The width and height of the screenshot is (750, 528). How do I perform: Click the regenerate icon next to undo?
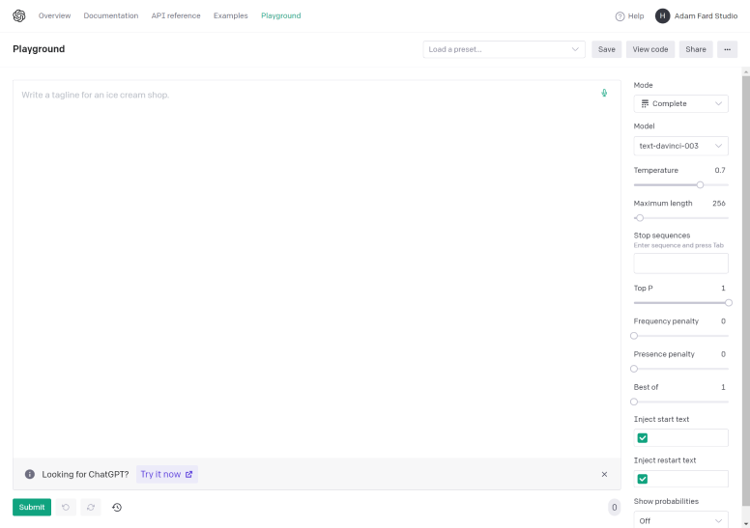91,507
